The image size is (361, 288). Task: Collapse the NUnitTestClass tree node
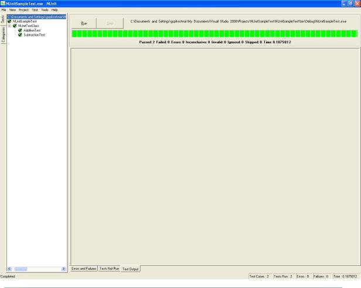(x=9, y=26)
